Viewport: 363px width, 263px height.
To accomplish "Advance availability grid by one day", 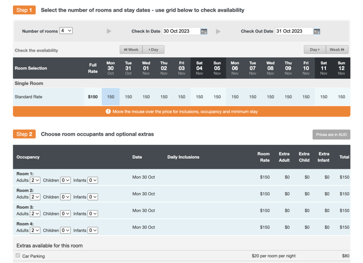I will pyautogui.click(x=315, y=50).
